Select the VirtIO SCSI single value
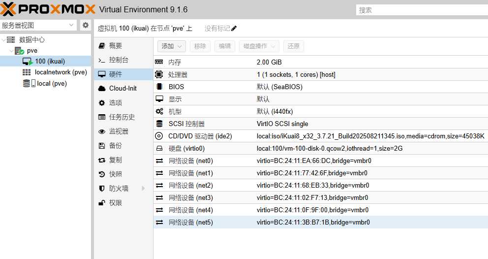Viewport: 488px width, 259px height. click(x=282, y=124)
